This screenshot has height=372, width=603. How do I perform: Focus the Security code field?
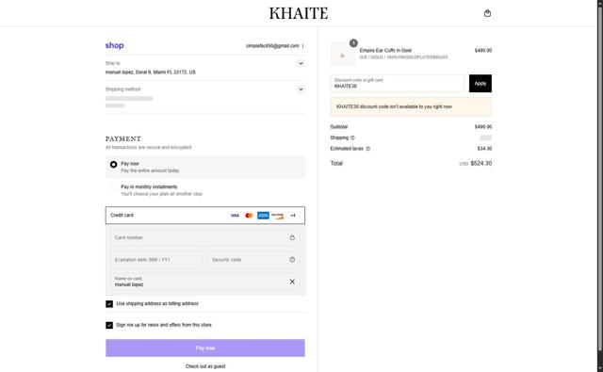coord(253,260)
